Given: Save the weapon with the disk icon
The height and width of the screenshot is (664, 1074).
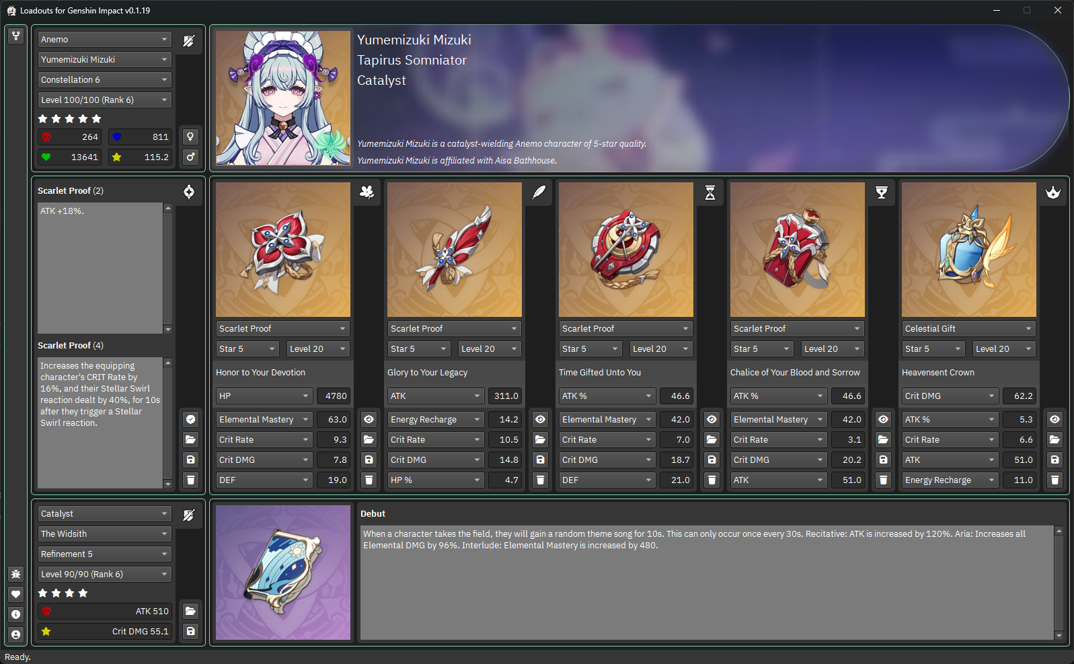Looking at the screenshot, I should point(191,631).
